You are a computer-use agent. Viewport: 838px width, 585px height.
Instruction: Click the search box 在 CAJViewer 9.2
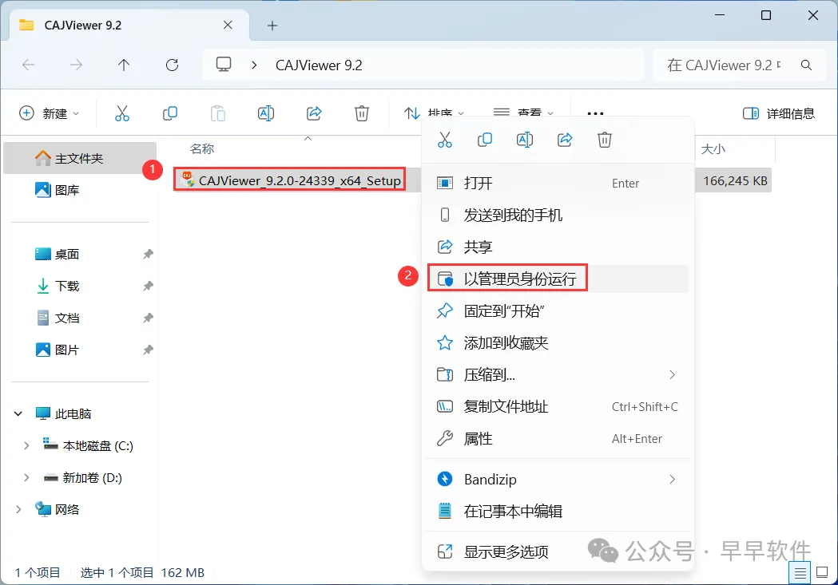click(725, 65)
